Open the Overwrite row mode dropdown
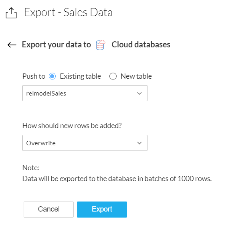This screenshot has height=226, width=230. 85,143
